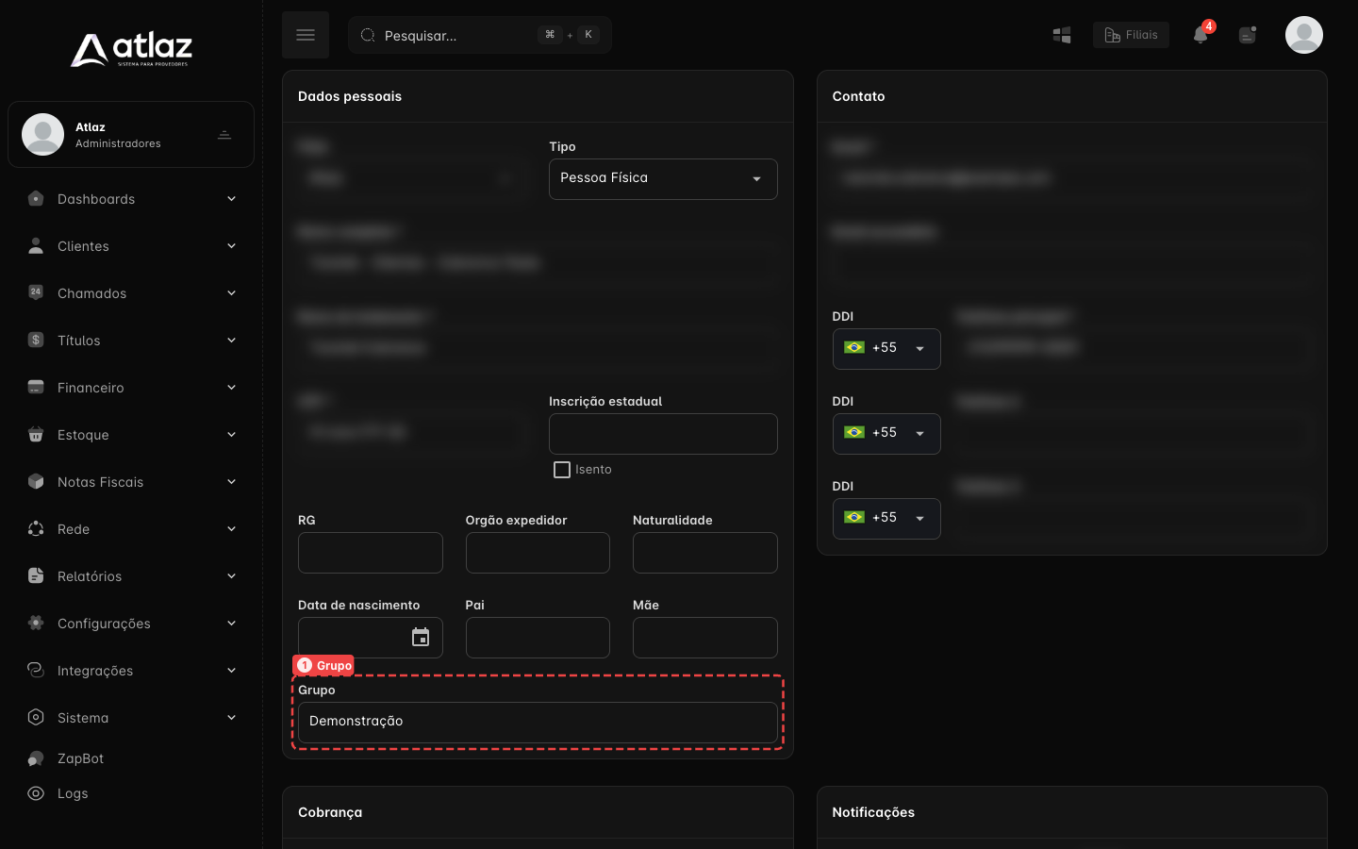Expand the Sistema menu chevron
The image size is (1358, 849).
231,718
